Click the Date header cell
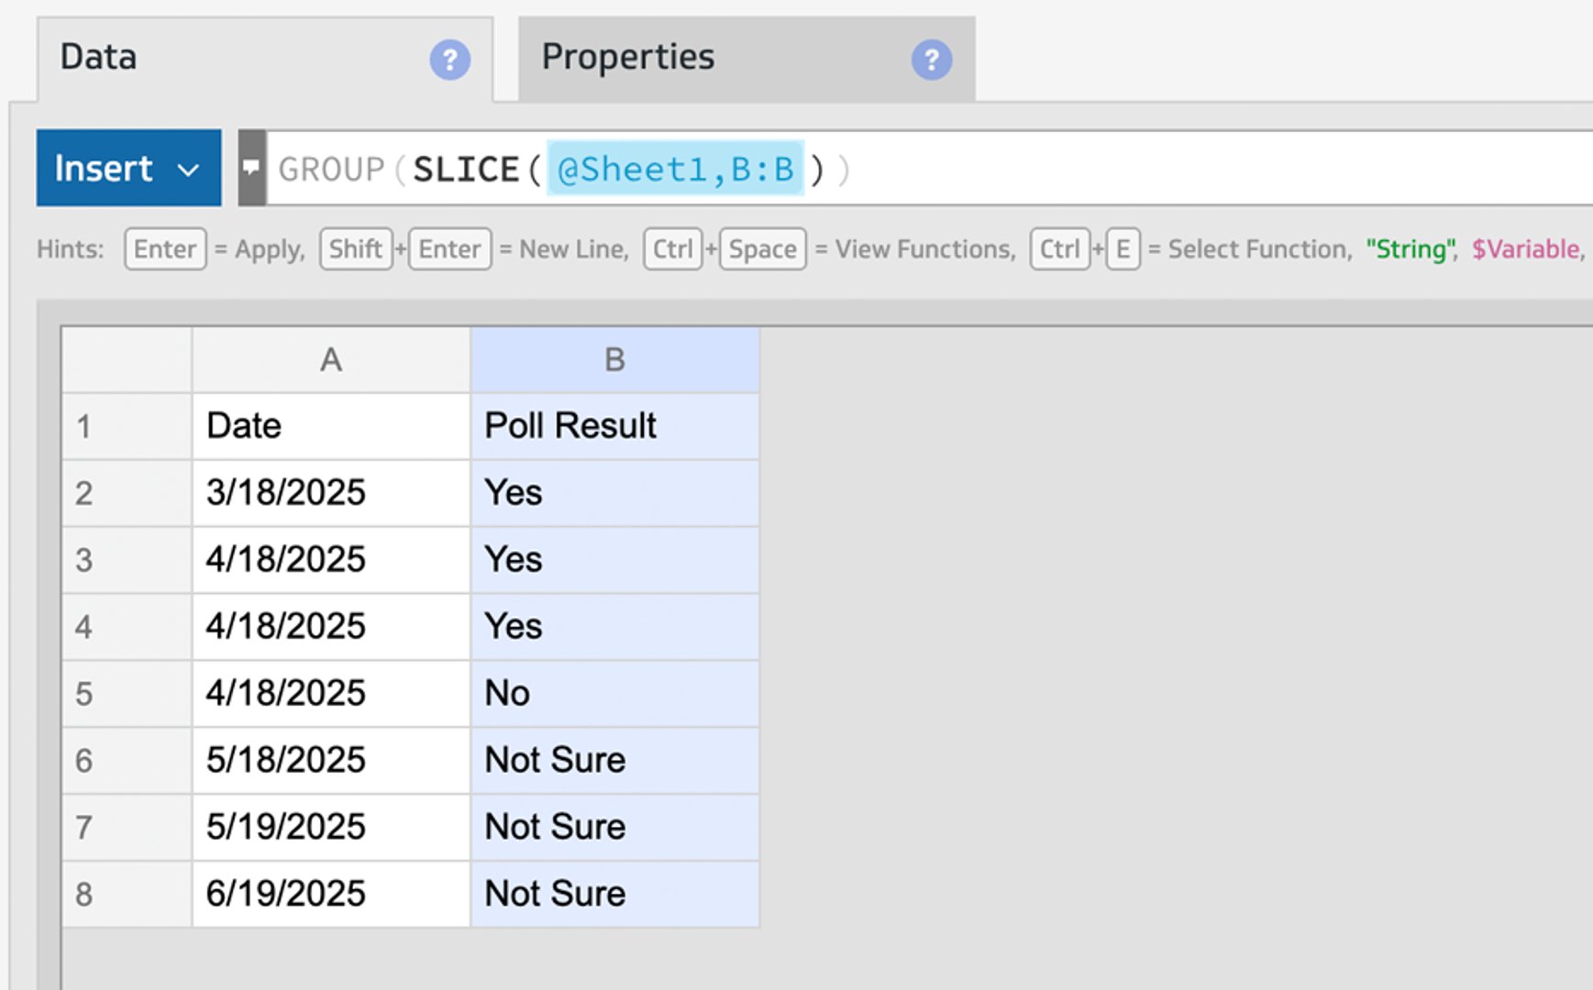 pyautogui.click(x=330, y=426)
